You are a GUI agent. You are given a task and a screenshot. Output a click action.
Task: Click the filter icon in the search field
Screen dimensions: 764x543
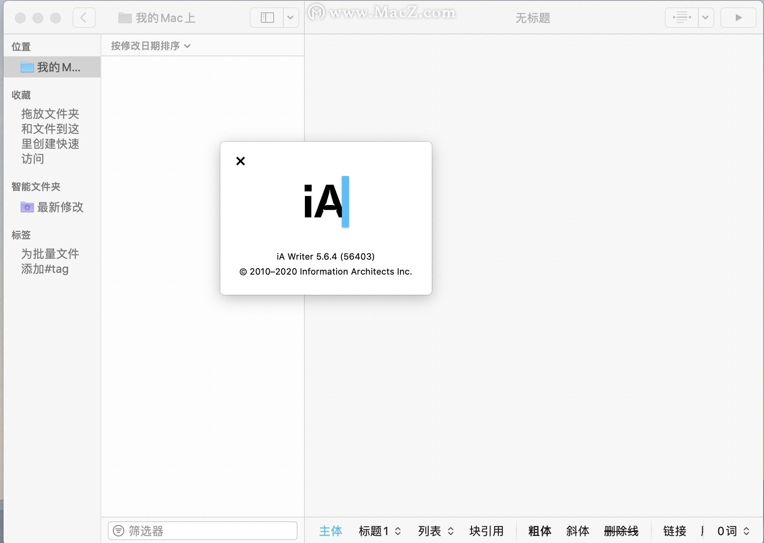pyautogui.click(x=119, y=531)
